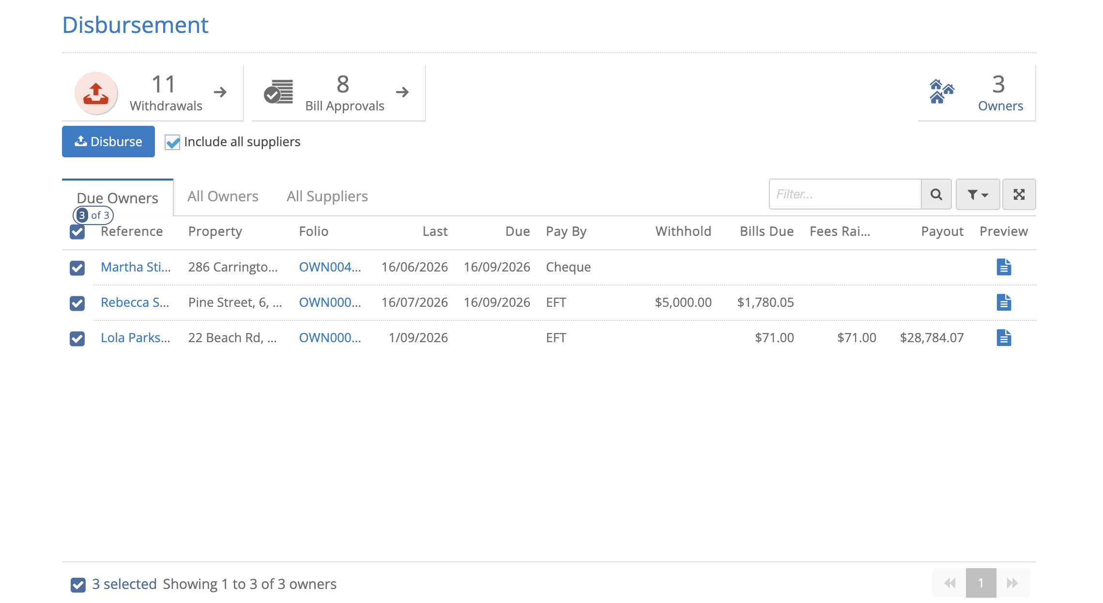The height and width of the screenshot is (603, 1103).
Task: Click 286 Carringto... property cell
Action: click(x=233, y=267)
